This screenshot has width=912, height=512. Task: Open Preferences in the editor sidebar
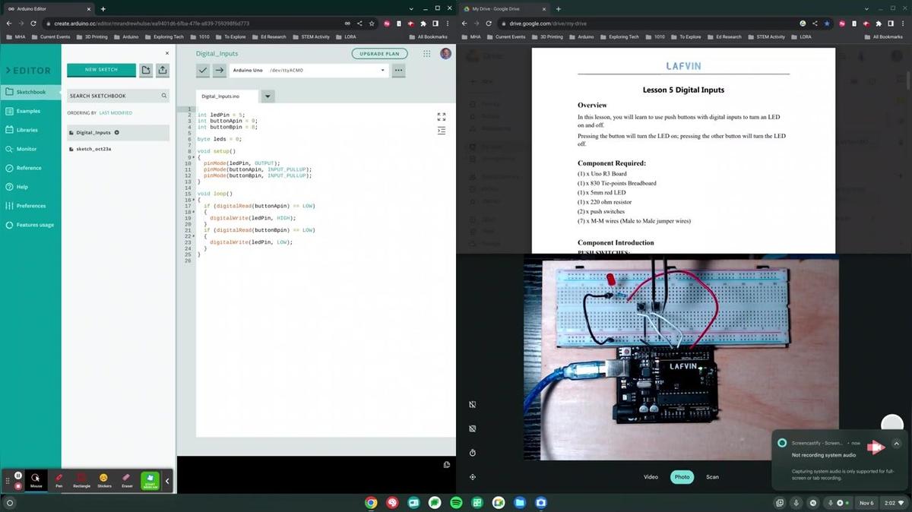pyautogui.click(x=30, y=206)
